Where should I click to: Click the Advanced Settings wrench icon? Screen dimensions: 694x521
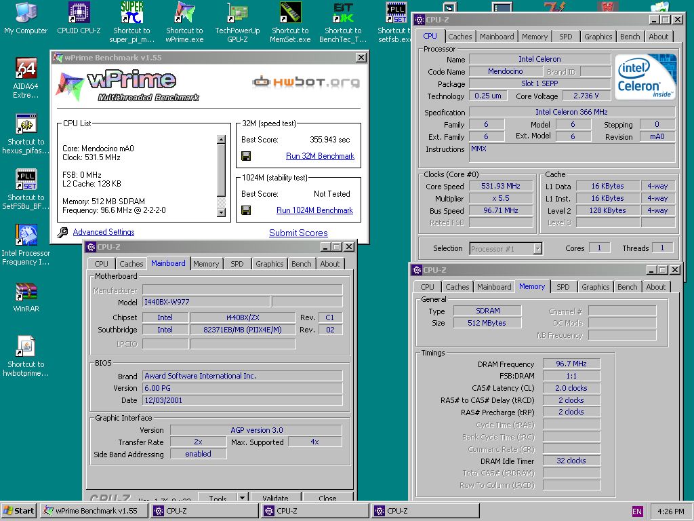click(62, 232)
